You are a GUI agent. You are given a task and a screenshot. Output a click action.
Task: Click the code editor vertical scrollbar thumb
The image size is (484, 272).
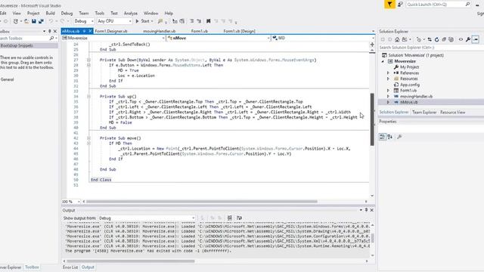click(372, 119)
